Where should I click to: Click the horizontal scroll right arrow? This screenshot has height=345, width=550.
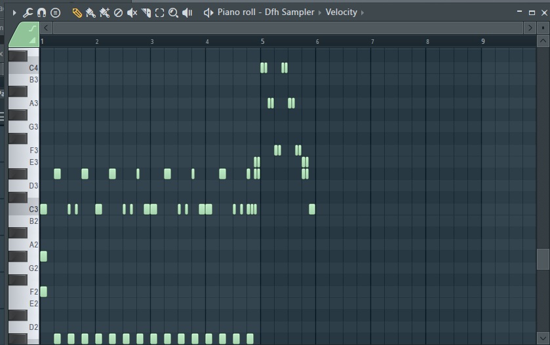coord(530,27)
